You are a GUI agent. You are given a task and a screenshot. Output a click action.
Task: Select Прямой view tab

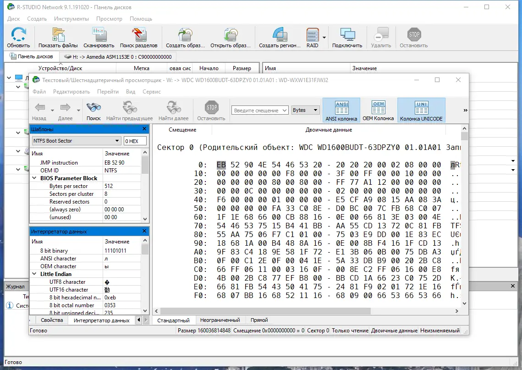(259, 320)
